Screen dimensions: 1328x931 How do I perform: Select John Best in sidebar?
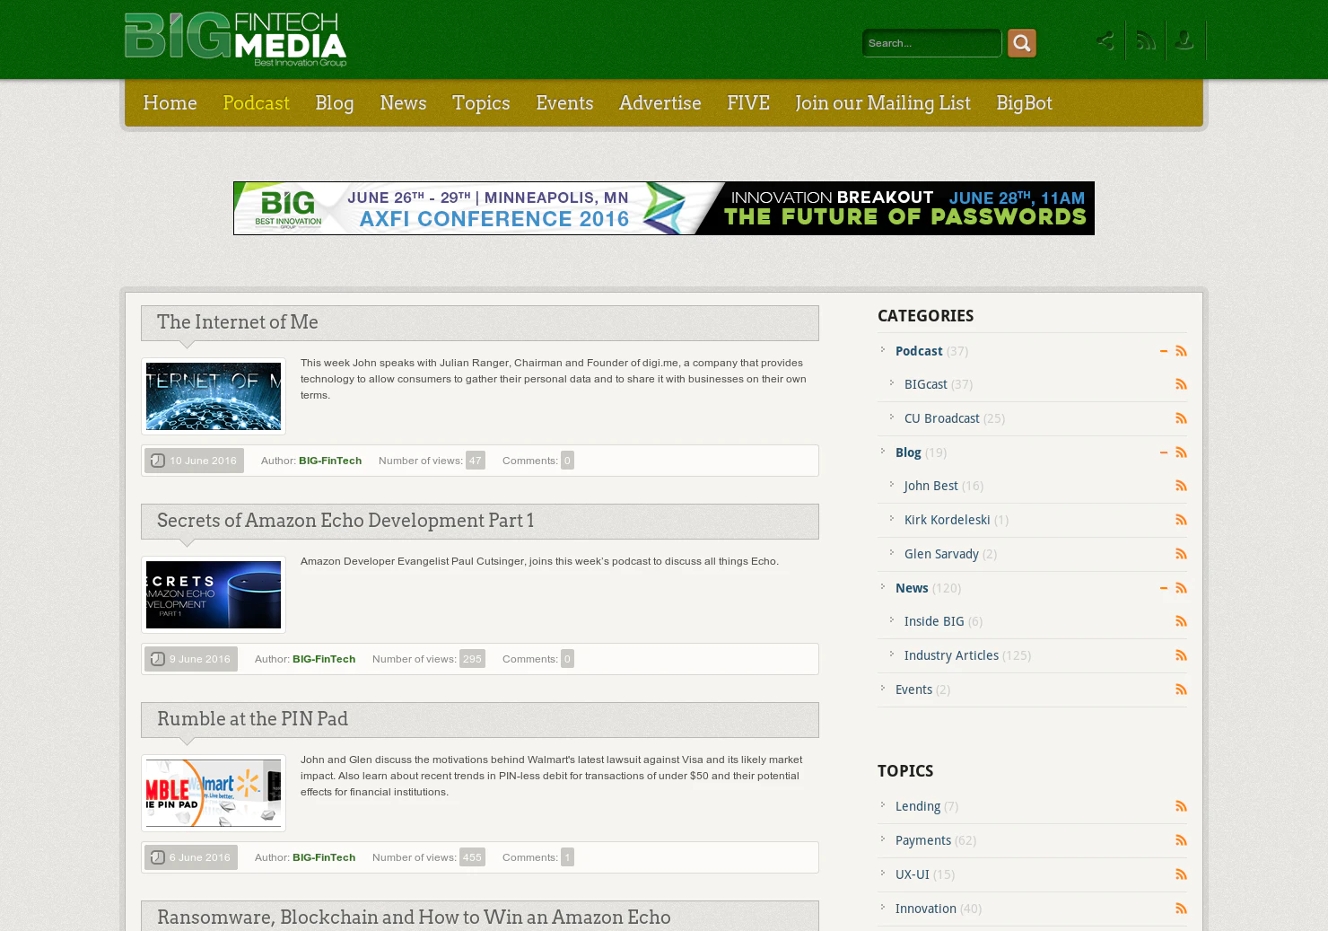(x=931, y=486)
